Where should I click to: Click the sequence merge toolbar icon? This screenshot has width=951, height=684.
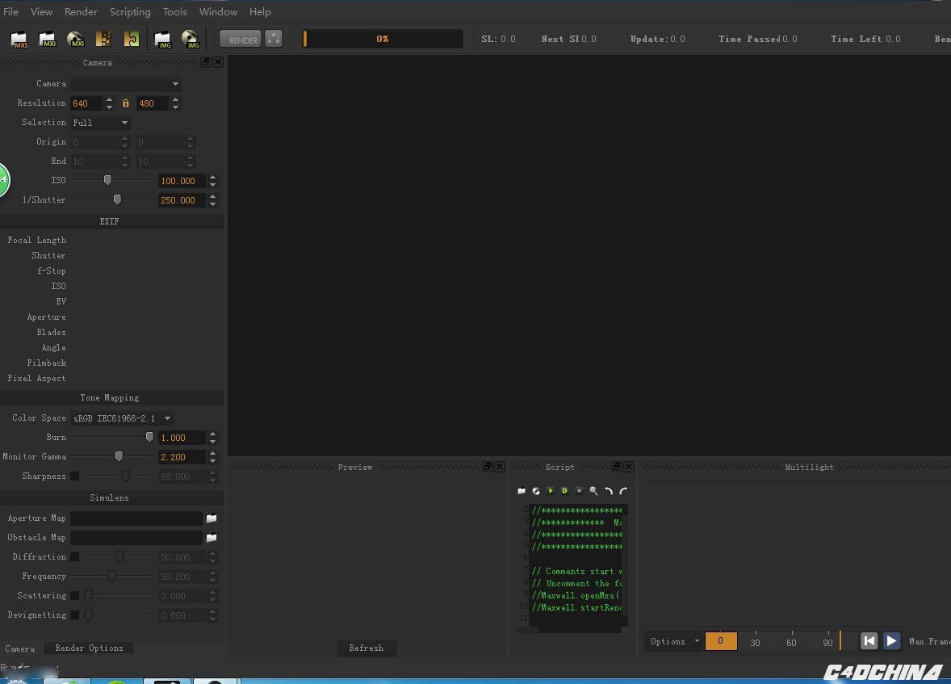(x=103, y=40)
